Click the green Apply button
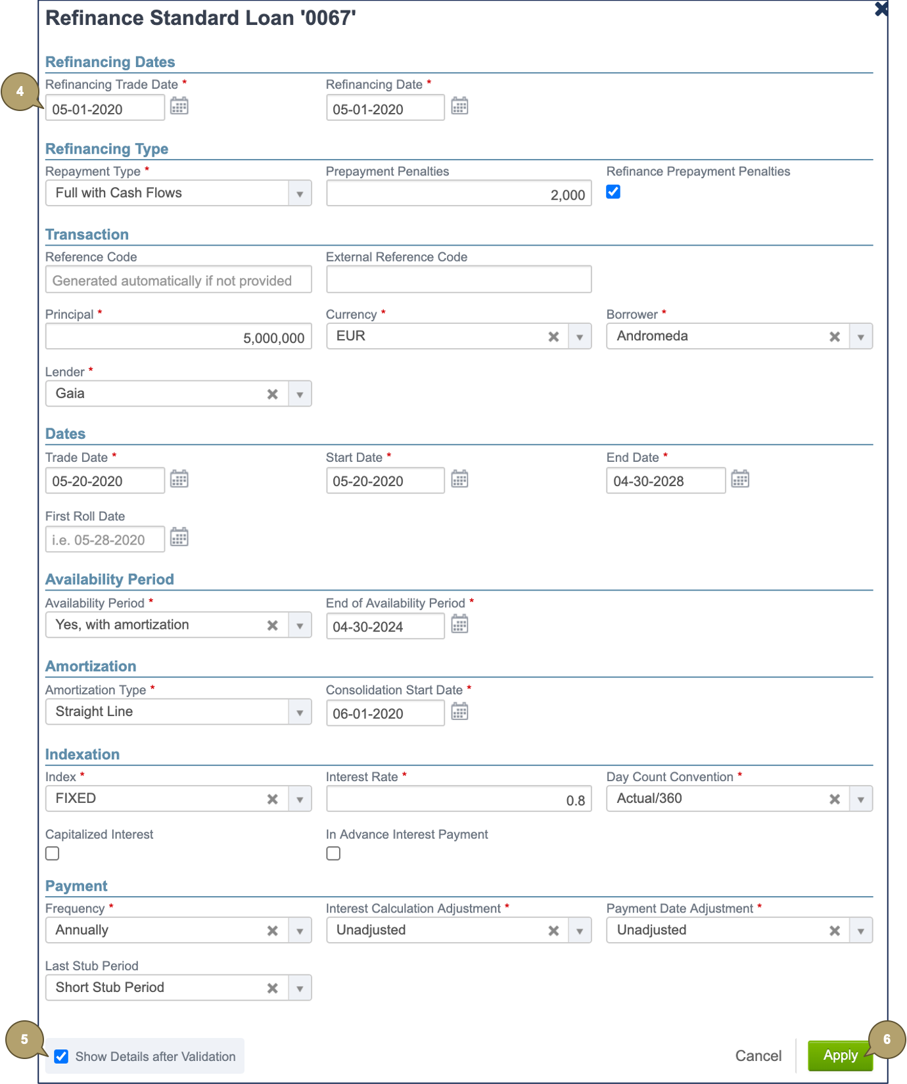This screenshot has height=1084, width=907. point(840,1056)
